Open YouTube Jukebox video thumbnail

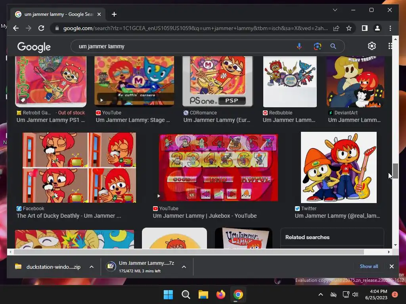click(218, 167)
